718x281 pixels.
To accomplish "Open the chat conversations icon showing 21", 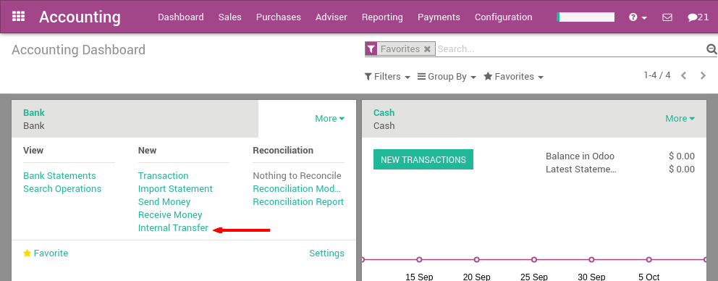I will (698, 17).
